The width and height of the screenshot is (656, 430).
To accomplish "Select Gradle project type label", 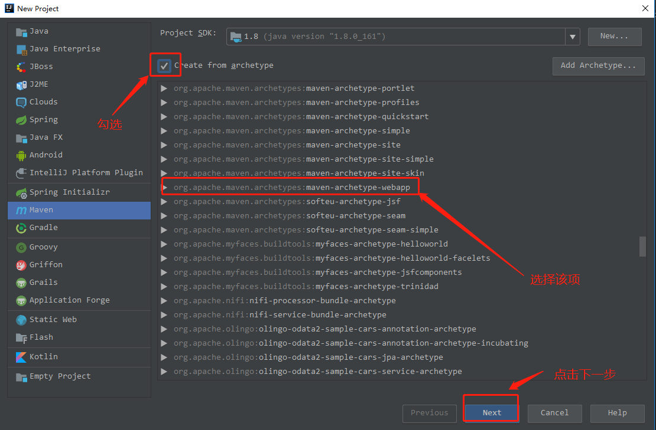I will pos(44,228).
